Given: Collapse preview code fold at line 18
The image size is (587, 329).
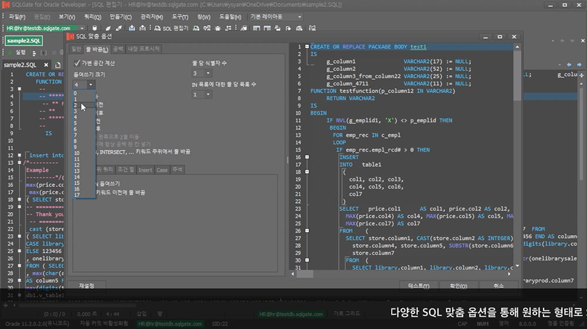Looking at the screenshot, I should click(x=307, y=172).
